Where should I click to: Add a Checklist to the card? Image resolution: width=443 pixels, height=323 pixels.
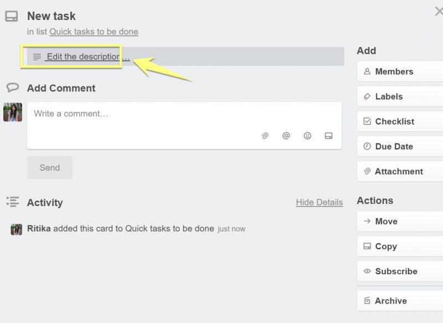[x=400, y=121]
